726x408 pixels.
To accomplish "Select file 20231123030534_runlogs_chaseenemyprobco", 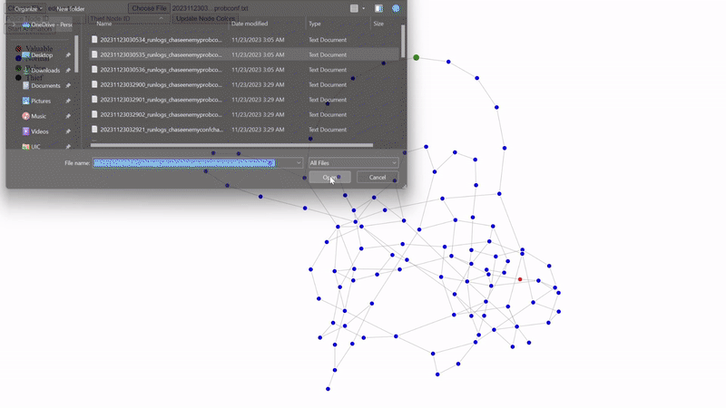I will 244,40.
